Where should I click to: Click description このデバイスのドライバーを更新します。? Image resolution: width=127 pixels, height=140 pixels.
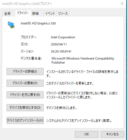(70, 83)
